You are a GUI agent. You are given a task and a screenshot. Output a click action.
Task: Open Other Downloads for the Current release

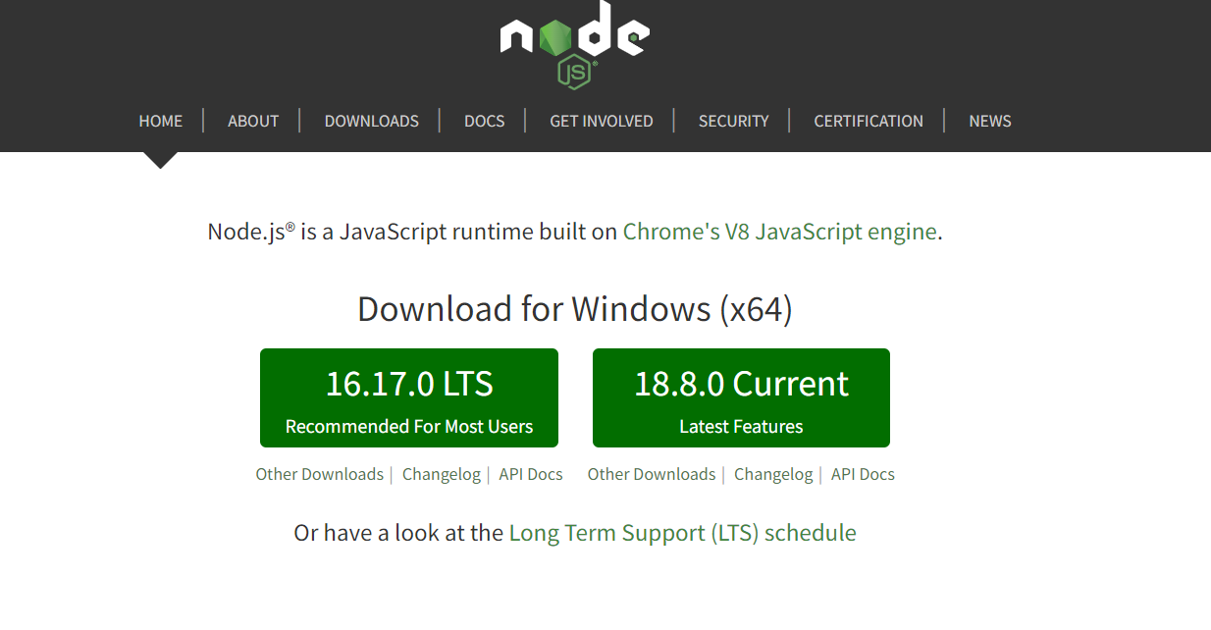[651, 474]
